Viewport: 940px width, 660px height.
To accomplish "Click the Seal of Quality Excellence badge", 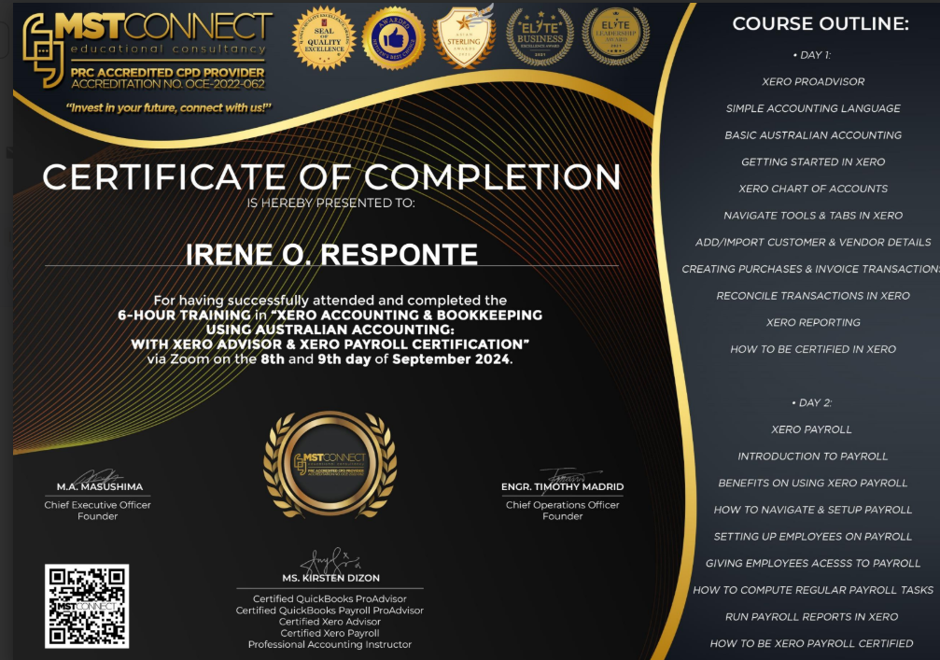I will [x=324, y=39].
